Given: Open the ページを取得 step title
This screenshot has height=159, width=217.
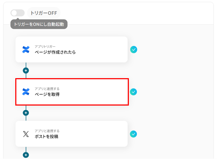Looking at the screenshot, I should point(47,94).
